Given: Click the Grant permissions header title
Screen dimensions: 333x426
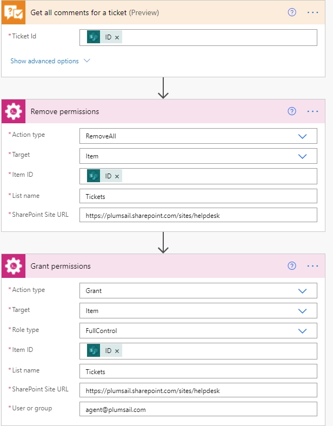Looking at the screenshot, I should [61, 266].
